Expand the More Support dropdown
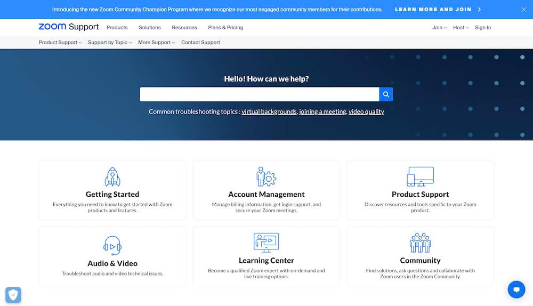Viewport: 533px width, 306px height. (156, 43)
